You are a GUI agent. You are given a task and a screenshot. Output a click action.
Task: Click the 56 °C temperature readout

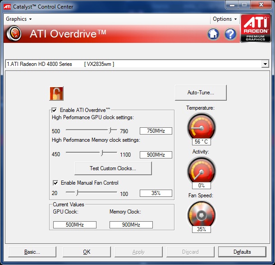tap(202, 142)
